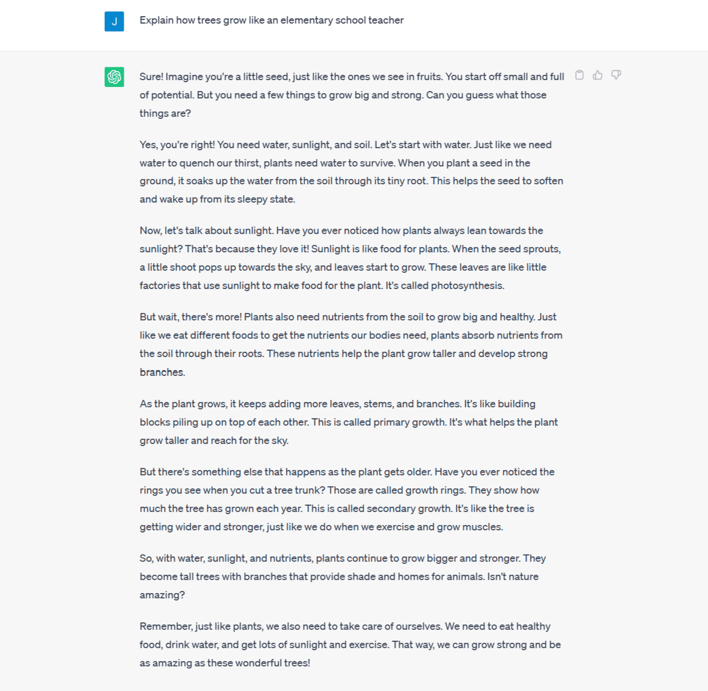Click the paragraph starting "Now, let's talk about sunlight"
Image resolution: width=708 pixels, height=691 pixels.
pos(350,258)
